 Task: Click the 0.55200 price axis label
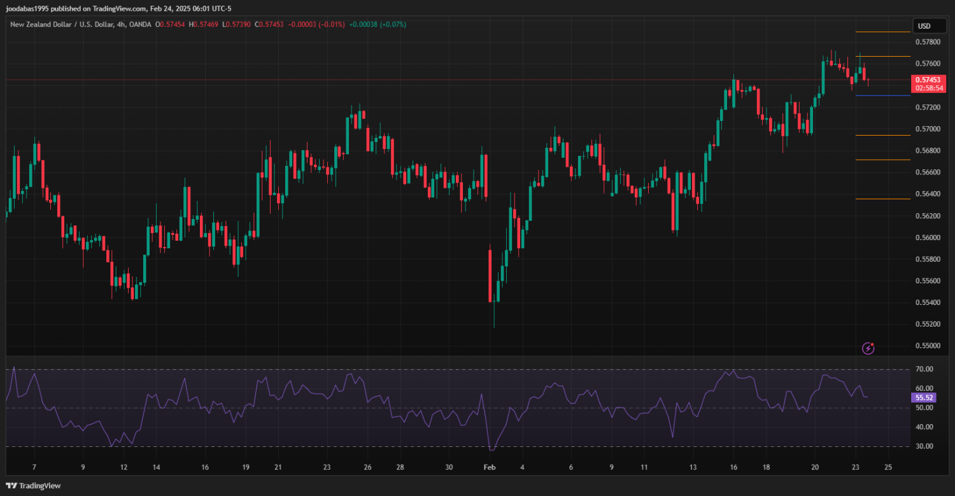928,324
